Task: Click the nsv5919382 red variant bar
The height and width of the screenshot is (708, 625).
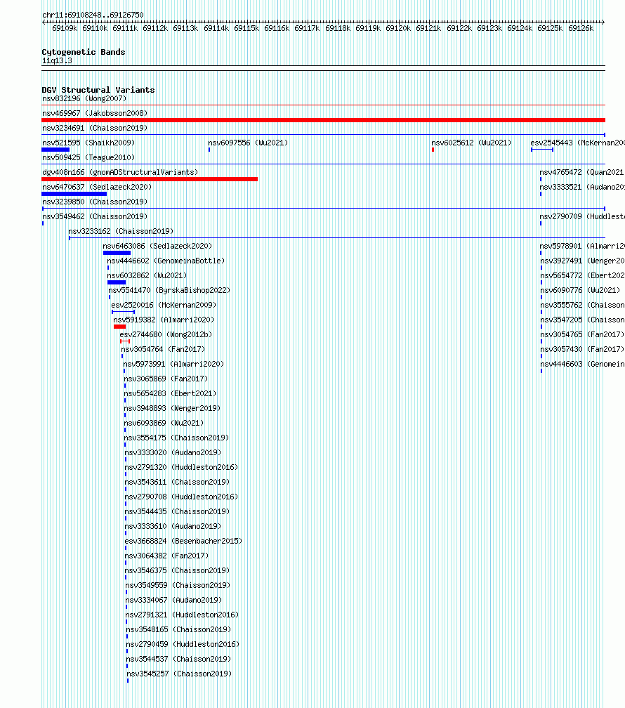Action: 119,327
